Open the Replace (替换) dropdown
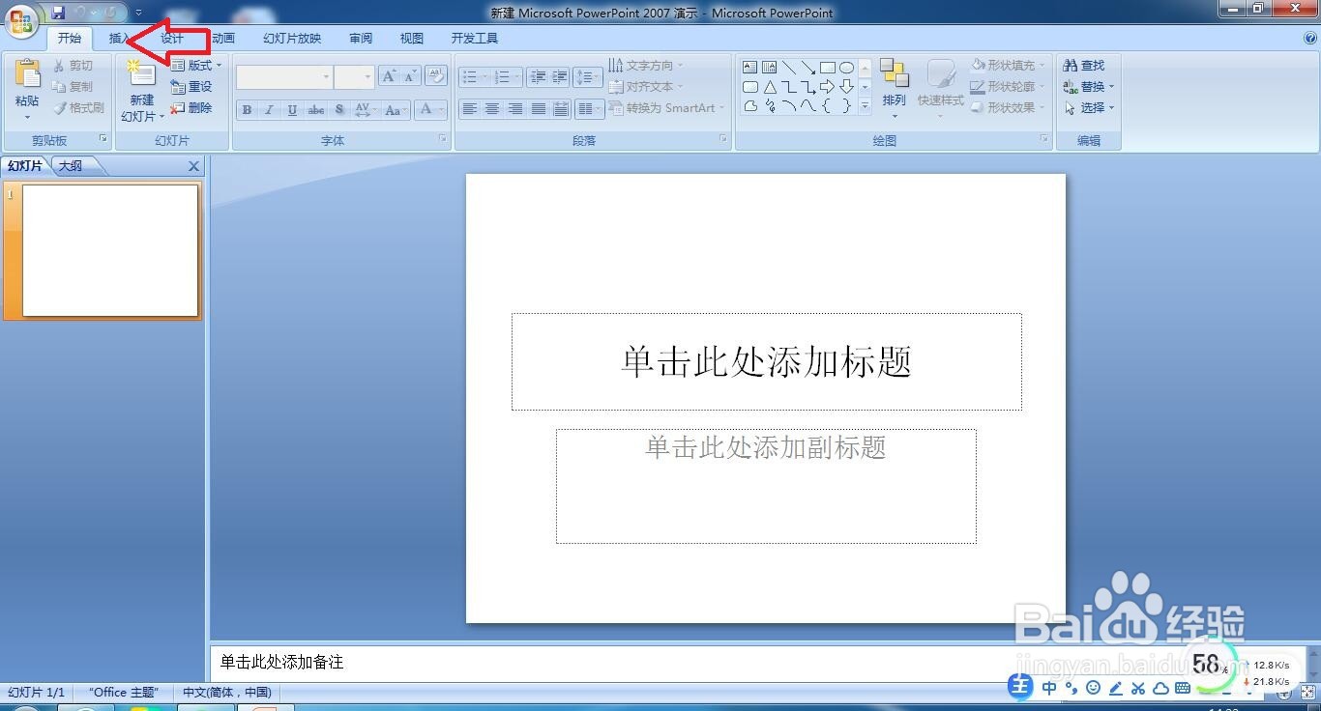Screen dimensions: 1321x711 coord(1089,87)
